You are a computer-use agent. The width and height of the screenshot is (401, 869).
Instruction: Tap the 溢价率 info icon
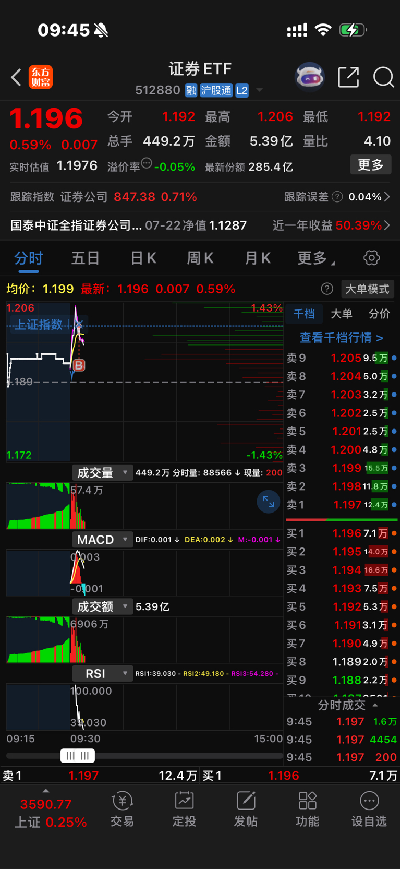click(x=147, y=163)
